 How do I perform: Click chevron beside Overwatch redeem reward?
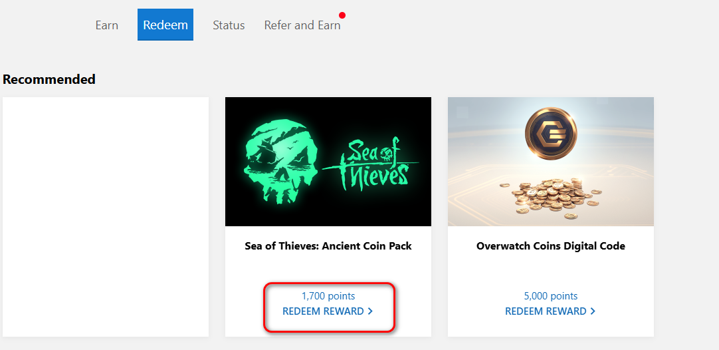(x=593, y=311)
